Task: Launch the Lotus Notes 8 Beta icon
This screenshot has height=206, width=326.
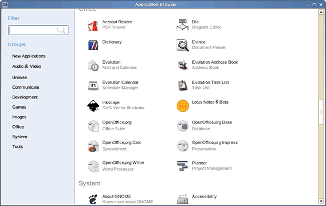Action: (182, 106)
